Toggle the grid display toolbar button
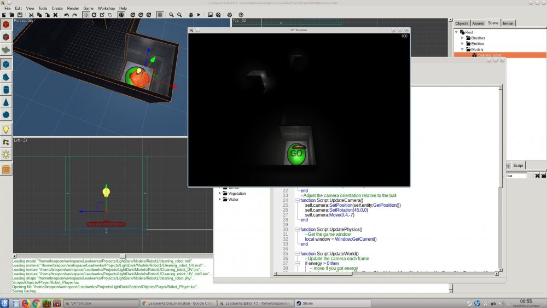The image size is (547, 308). pos(159,15)
